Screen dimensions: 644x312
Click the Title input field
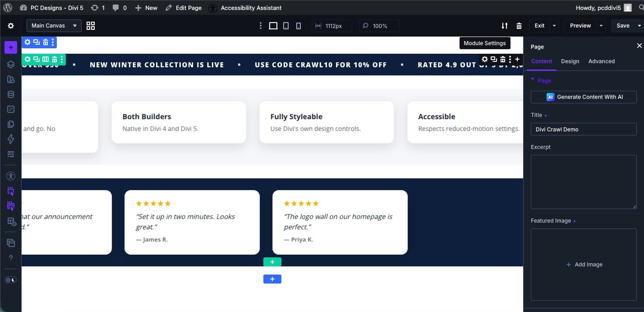[584, 129]
